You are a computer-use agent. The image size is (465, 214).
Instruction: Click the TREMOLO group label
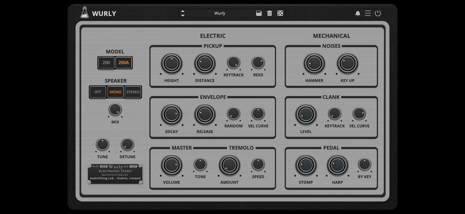(241, 148)
